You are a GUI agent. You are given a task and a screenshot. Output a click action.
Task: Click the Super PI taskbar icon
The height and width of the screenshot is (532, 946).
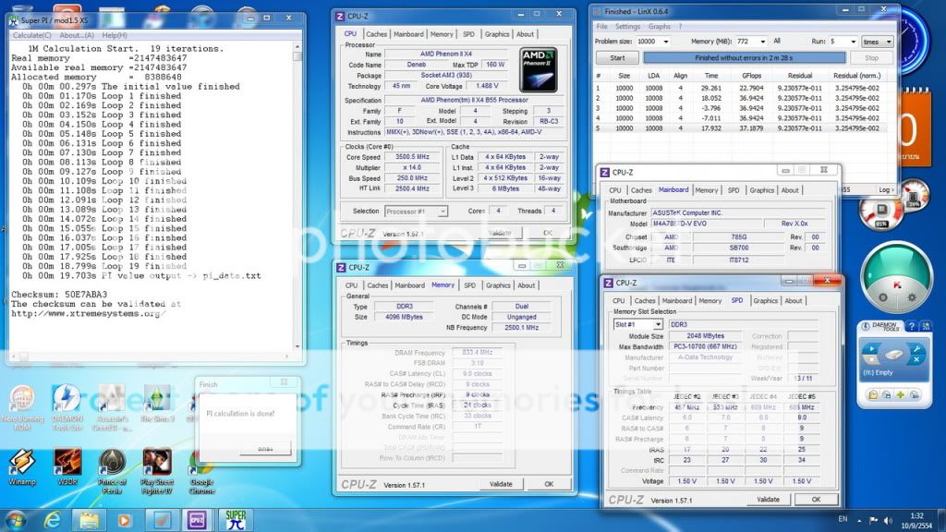235,519
